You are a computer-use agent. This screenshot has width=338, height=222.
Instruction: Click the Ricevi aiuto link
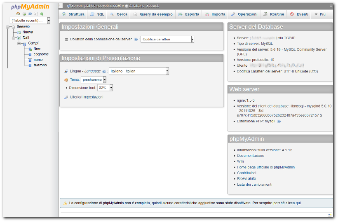point(246,179)
